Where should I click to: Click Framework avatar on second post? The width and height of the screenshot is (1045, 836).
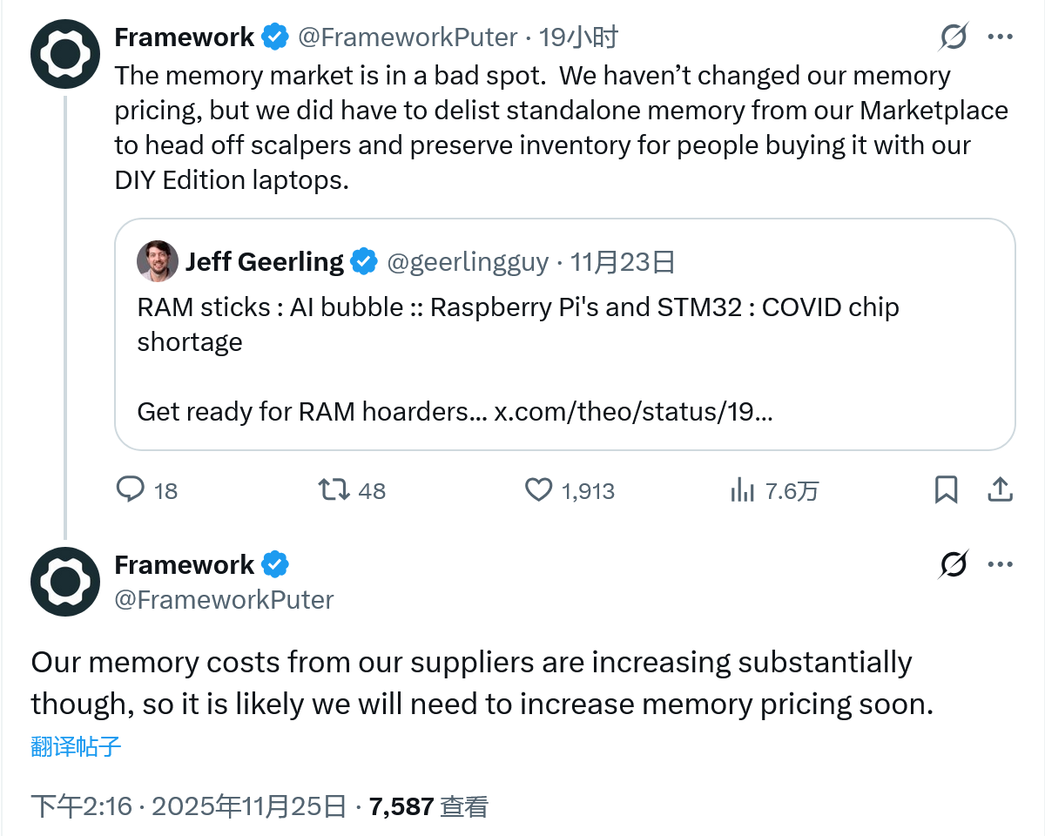click(x=65, y=582)
